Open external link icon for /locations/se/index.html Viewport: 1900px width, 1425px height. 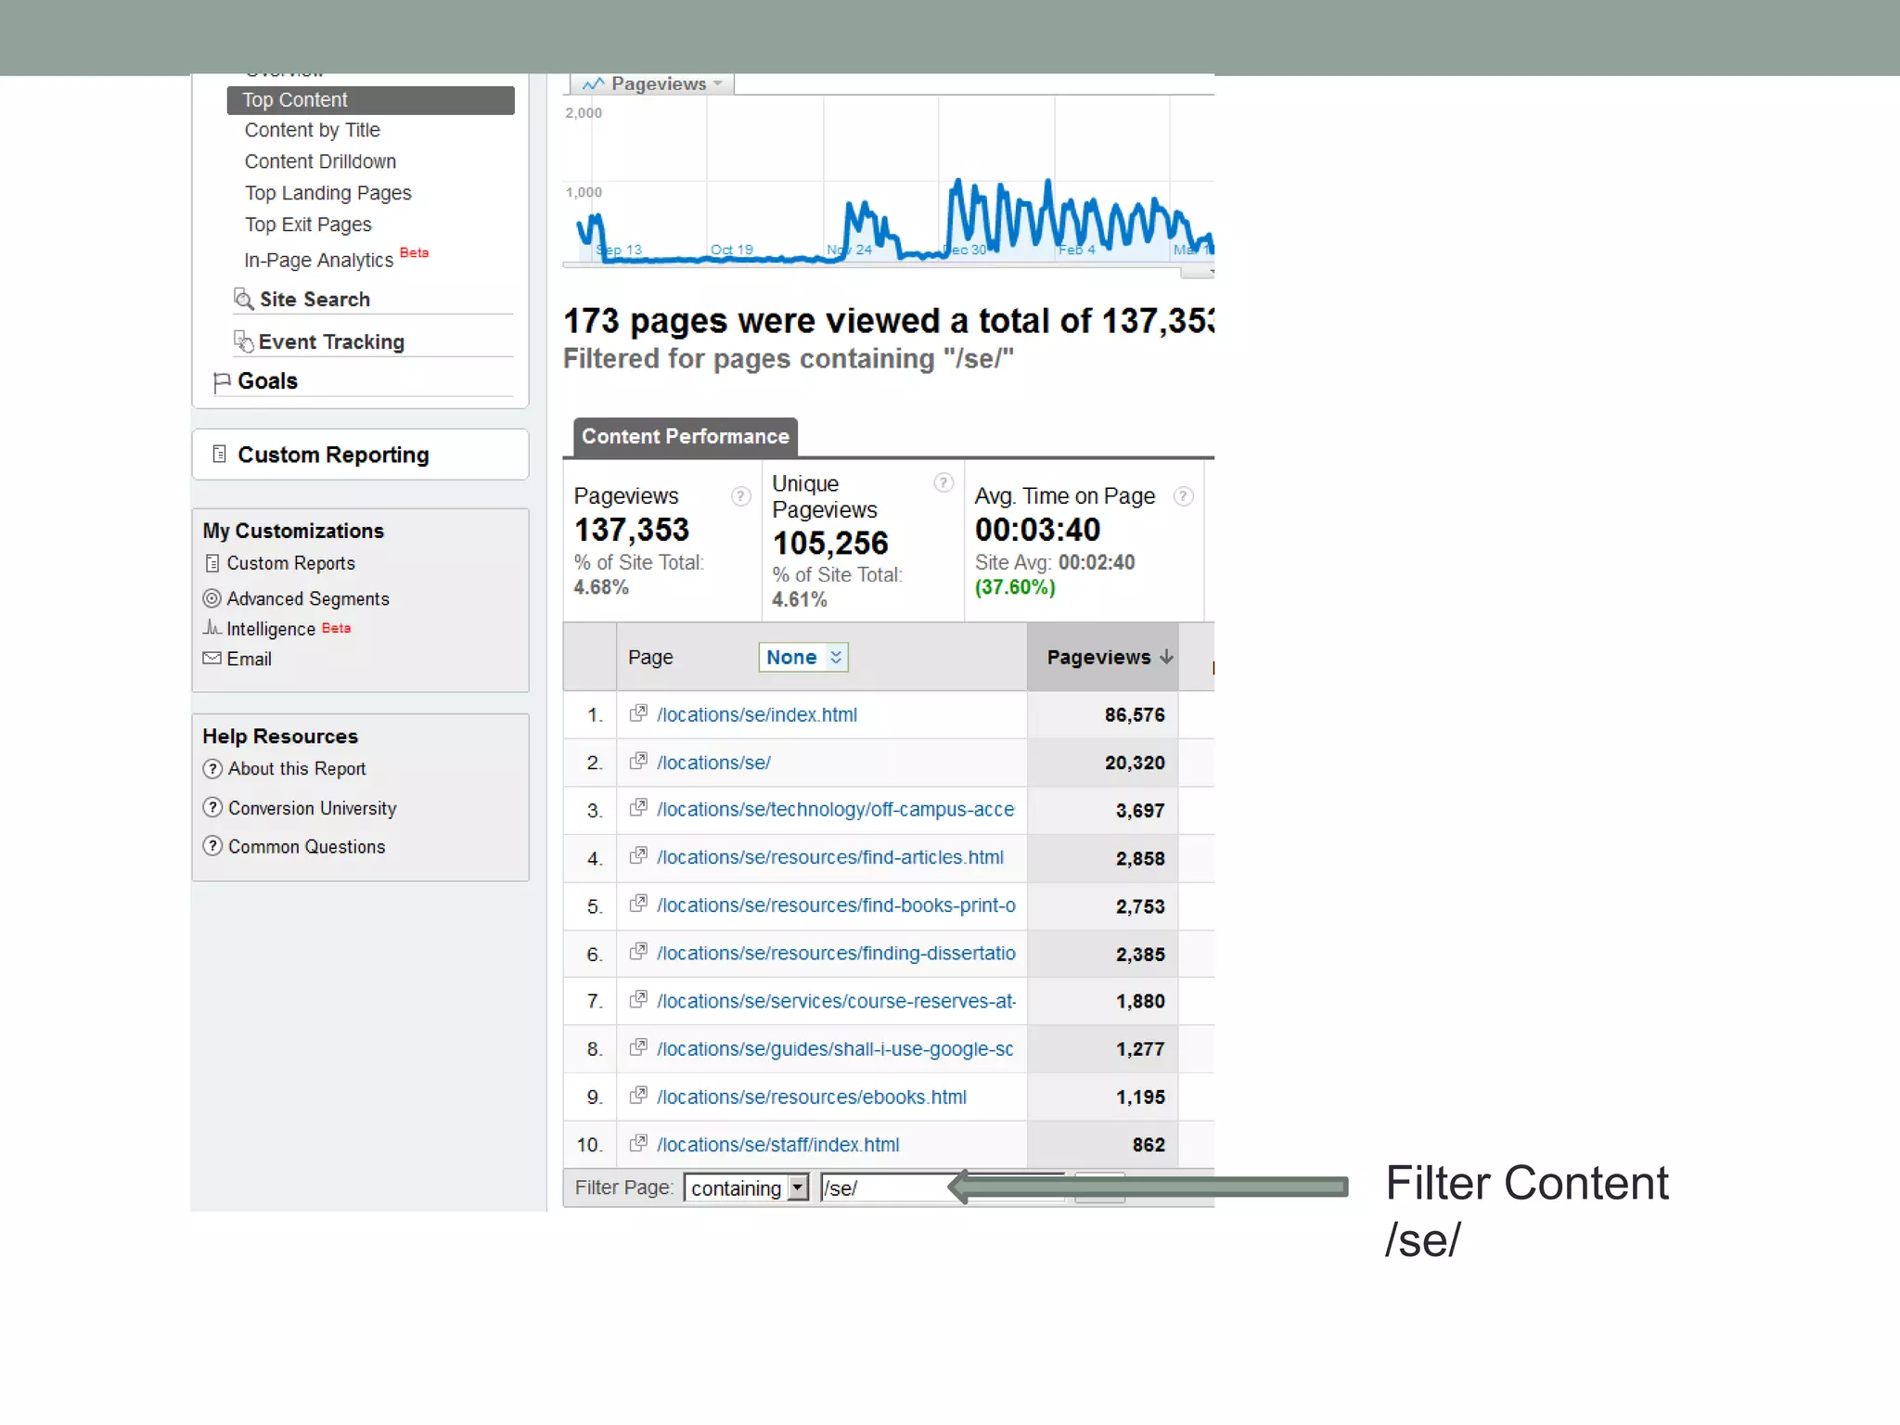click(638, 713)
